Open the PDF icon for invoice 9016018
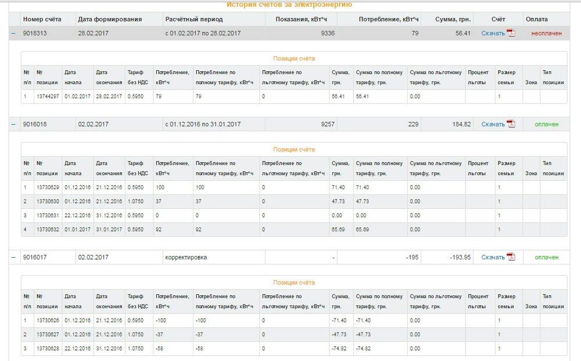This screenshot has width=581, height=361. tap(511, 124)
